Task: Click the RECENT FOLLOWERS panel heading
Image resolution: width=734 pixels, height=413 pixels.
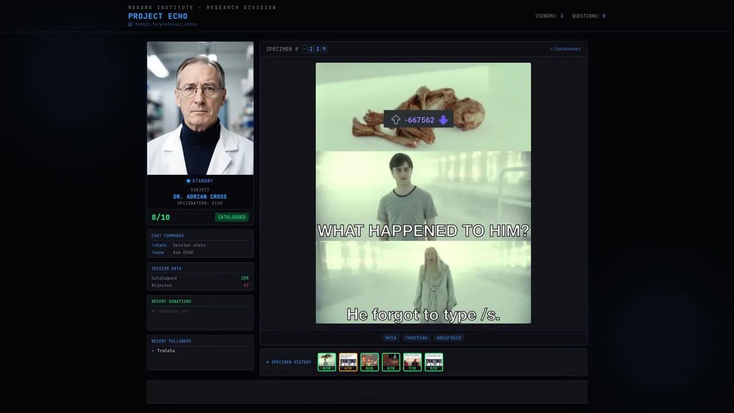Action: tap(171, 341)
